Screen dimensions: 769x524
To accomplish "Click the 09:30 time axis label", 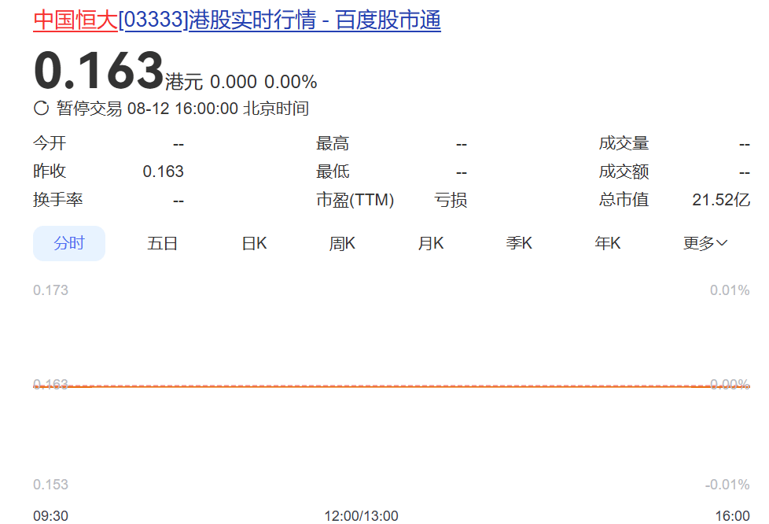I will (x=50, y=516).
